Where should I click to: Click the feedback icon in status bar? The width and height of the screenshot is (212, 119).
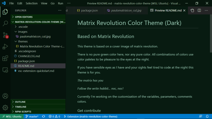click(x=200, y=116)
